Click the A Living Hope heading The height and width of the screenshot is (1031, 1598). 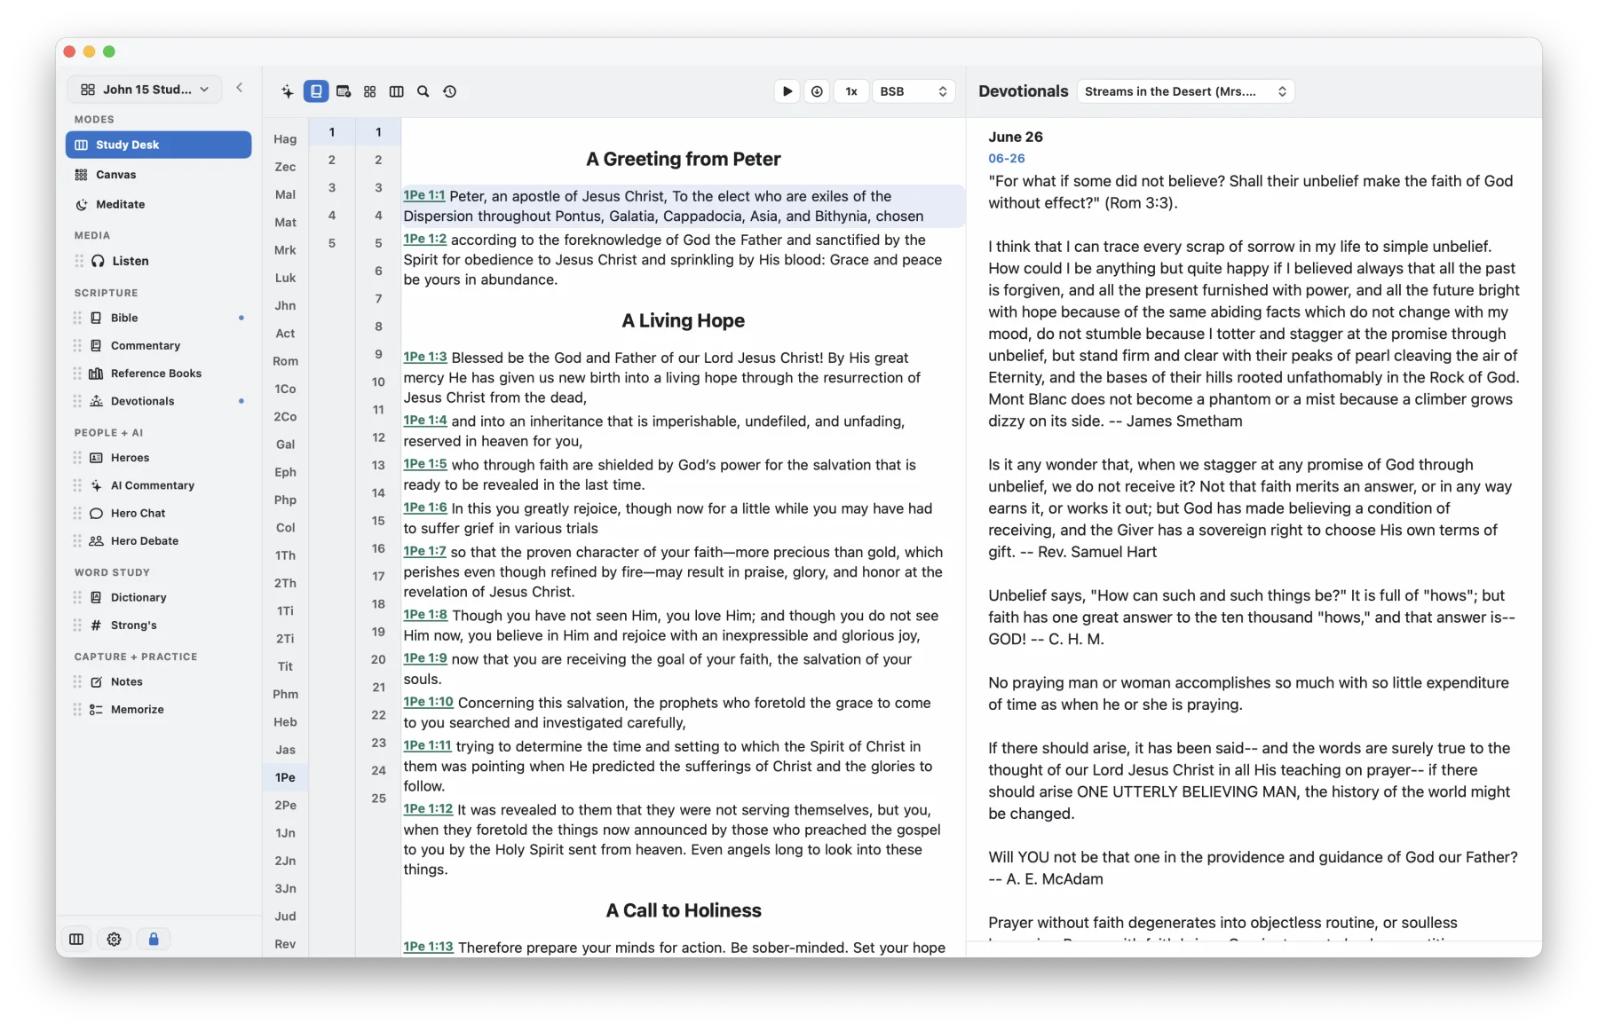684,320
